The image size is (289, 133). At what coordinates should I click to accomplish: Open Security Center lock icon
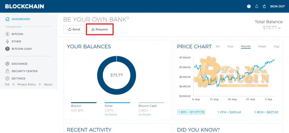point(7,71)
